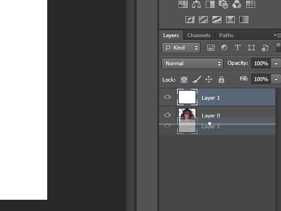Toggle visibility of Layer 0

click(x=167, y=115)
